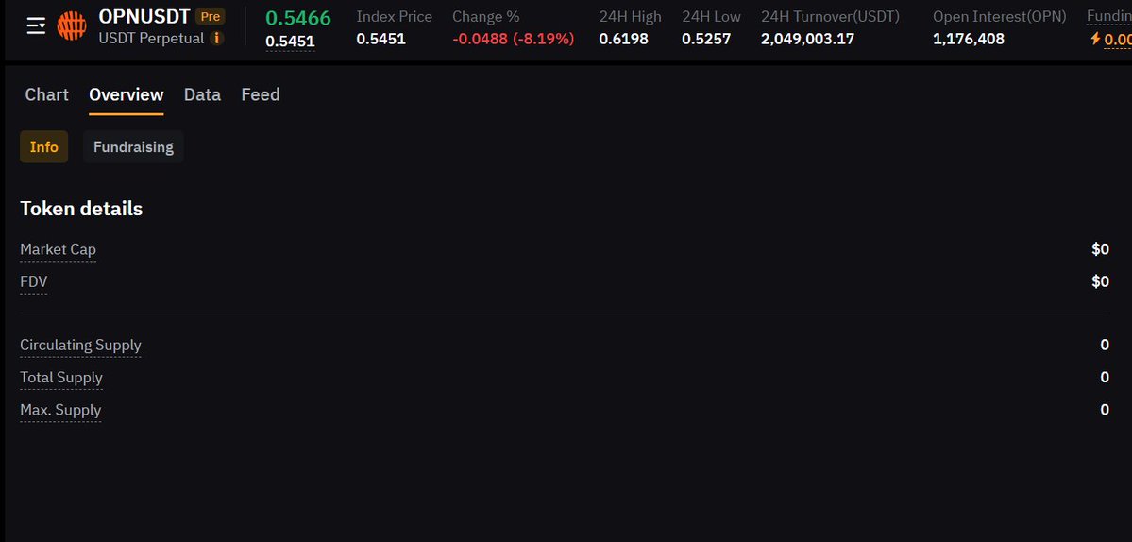The image size is (1132, 542).
Task: Open the USDT Perpetual info icon
Action: tap(216, 39)
